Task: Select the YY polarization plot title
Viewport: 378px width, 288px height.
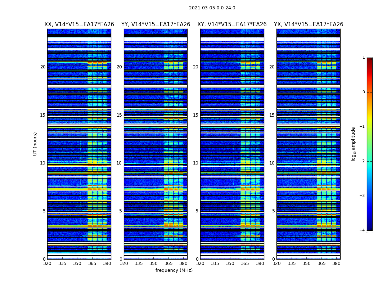Action: tap(156, 24)
